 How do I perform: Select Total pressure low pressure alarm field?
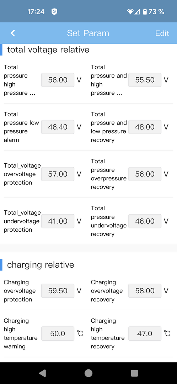click(x=58, y=127)
